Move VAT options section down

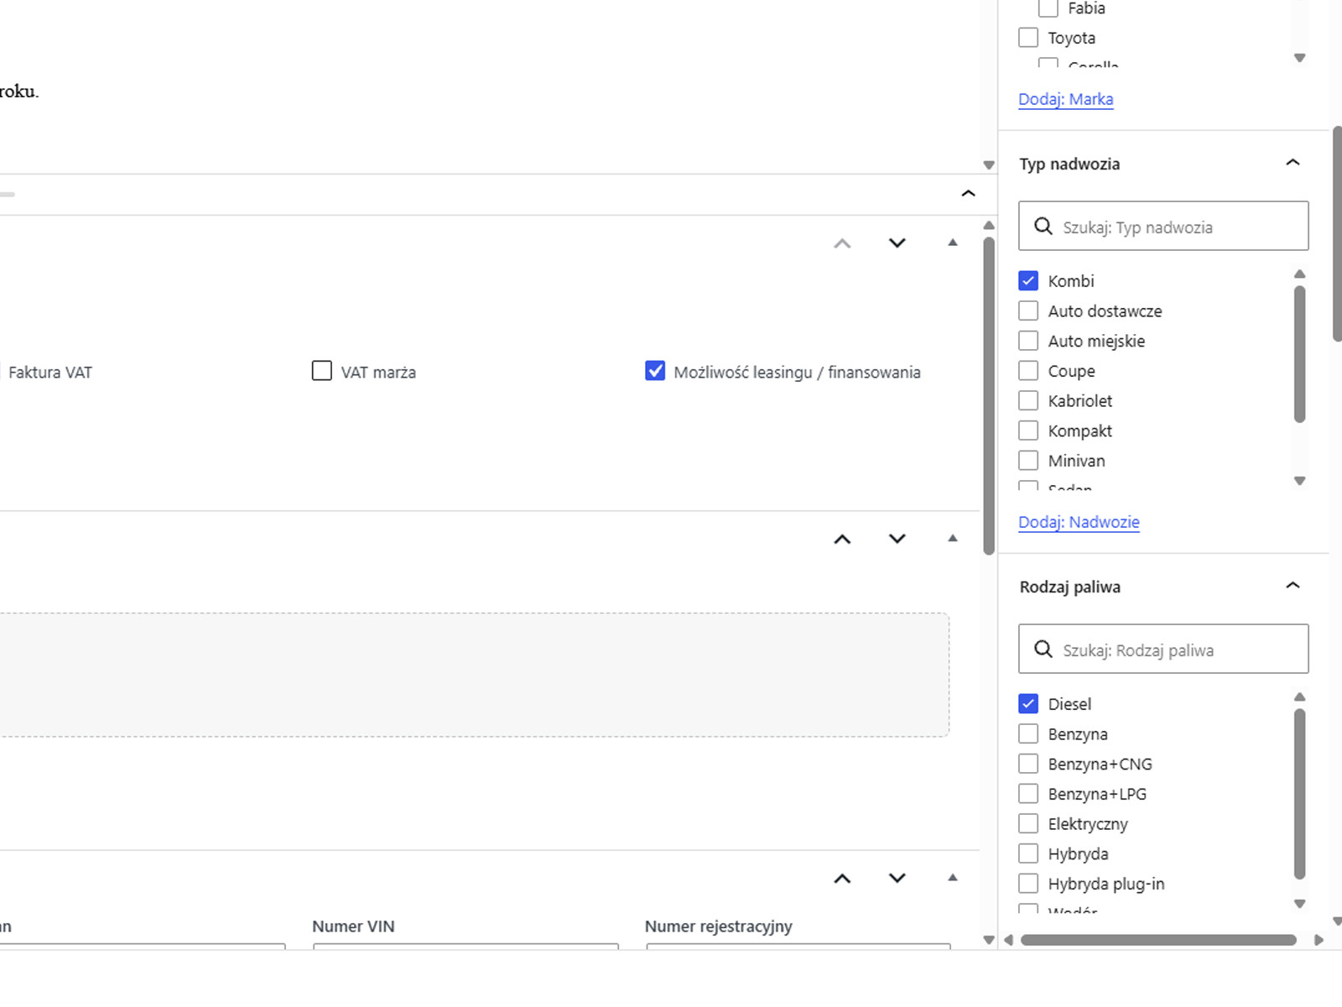(x=897, y=243)
